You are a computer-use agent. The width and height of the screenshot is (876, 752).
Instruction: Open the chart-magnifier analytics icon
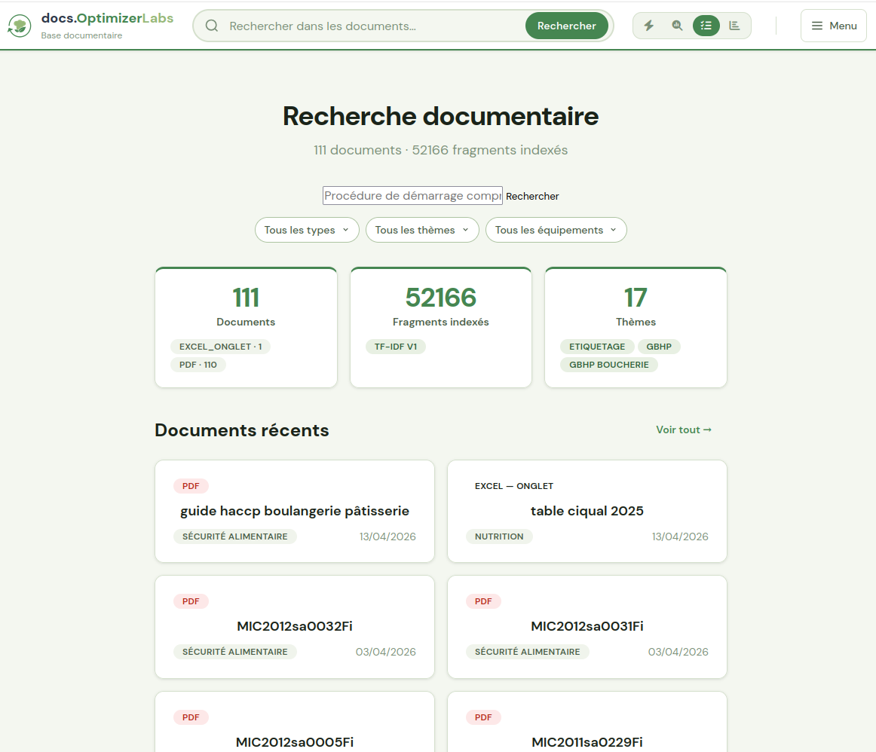[677, 25]
